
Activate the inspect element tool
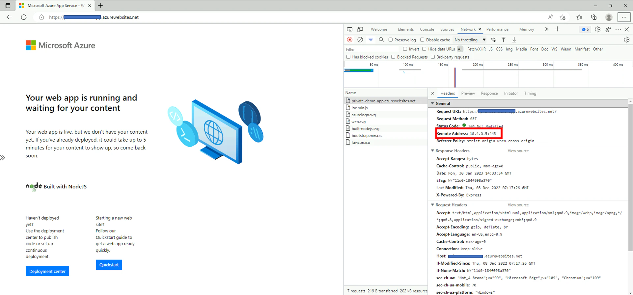point(349,29)
